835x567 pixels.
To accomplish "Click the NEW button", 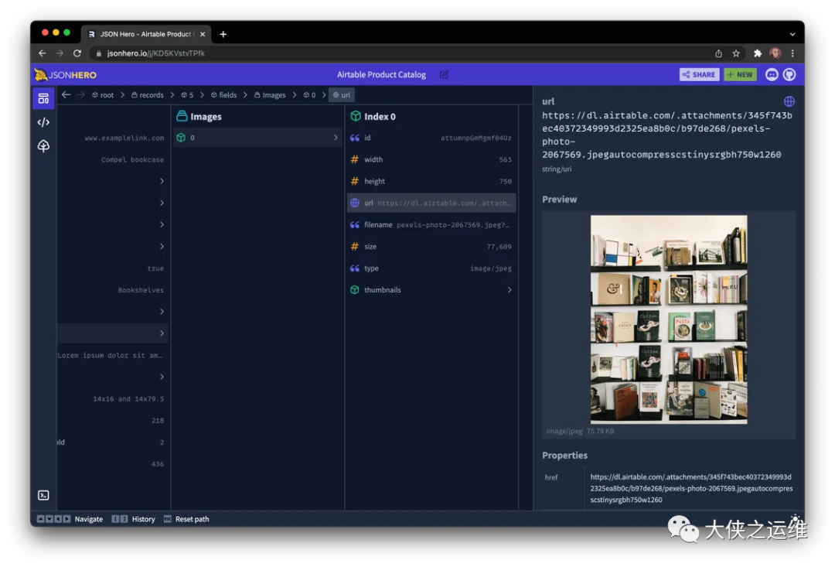I will tap(740, 74).
